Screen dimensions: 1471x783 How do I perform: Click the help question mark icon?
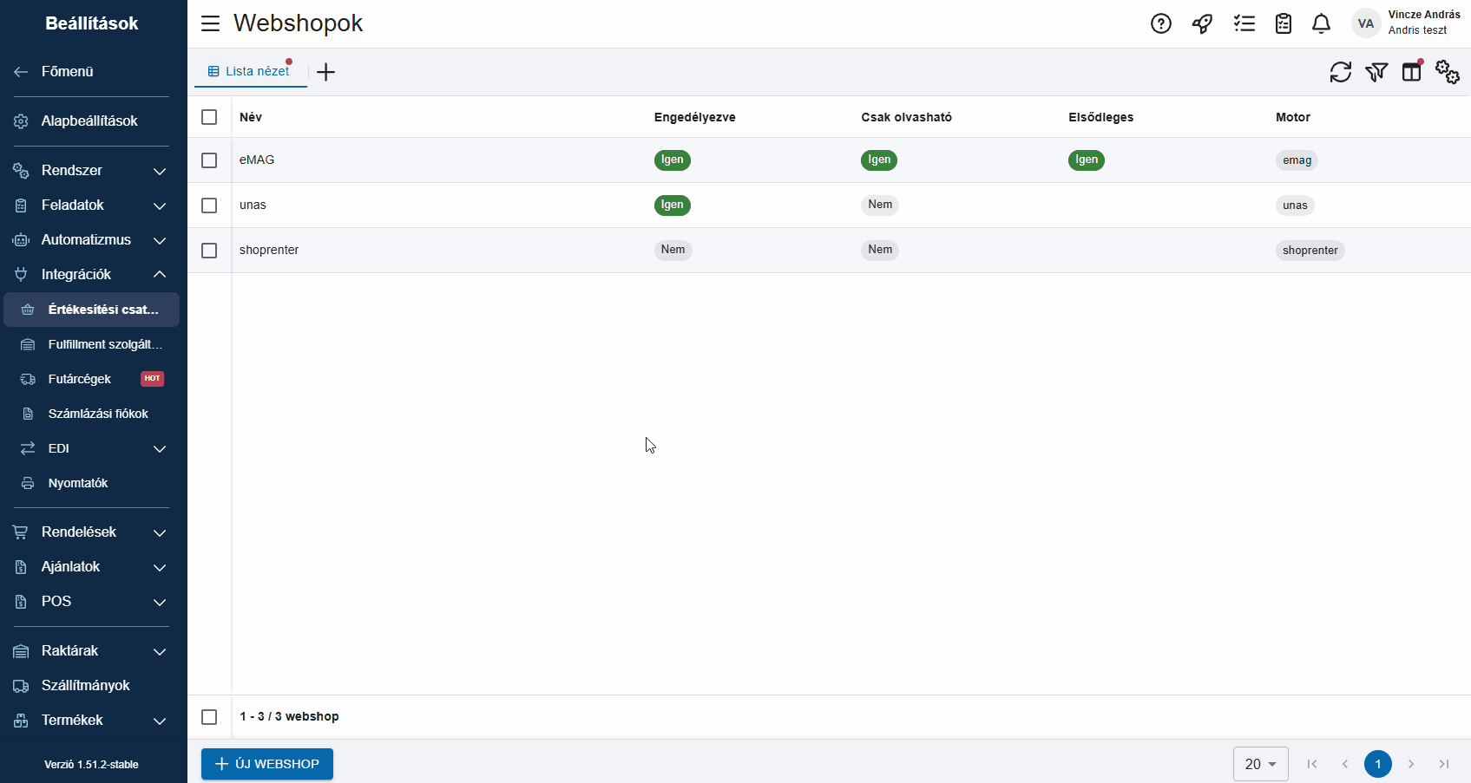tap(1160, 23)
